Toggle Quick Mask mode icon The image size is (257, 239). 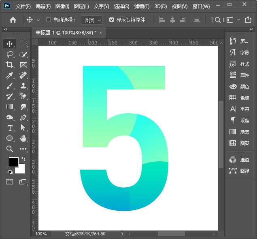[x=9, y=182]
